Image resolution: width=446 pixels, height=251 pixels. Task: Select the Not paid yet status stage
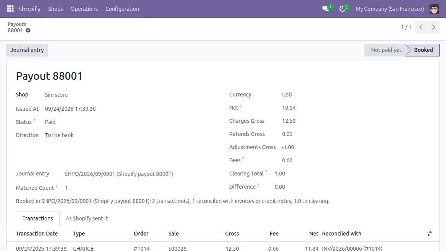click(x=386, y=50)
